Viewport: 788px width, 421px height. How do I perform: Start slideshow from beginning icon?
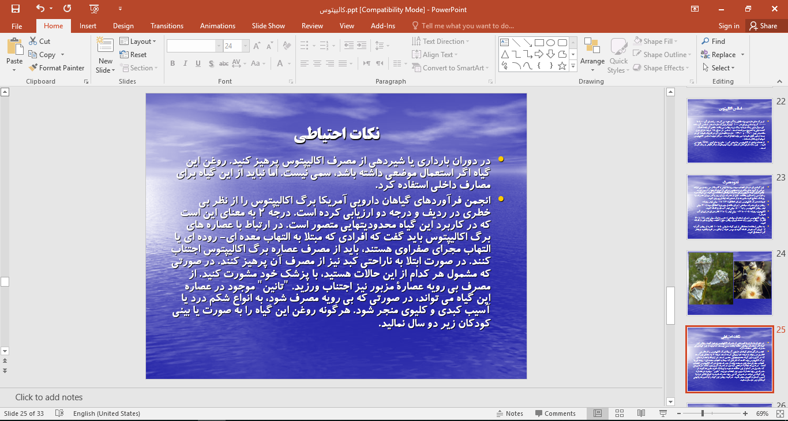pyautogui.click(x=95, y=9)
